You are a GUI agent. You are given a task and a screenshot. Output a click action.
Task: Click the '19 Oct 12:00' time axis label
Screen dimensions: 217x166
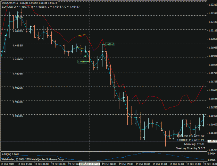tap(177, 164)
